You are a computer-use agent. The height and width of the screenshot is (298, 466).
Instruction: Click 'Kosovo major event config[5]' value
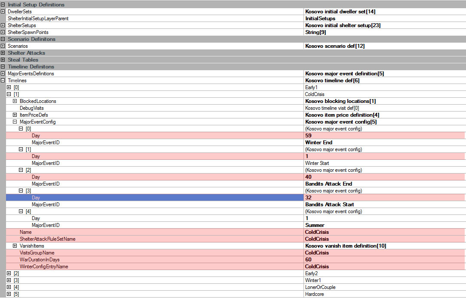pyautogui.click(x=341, y=122)
